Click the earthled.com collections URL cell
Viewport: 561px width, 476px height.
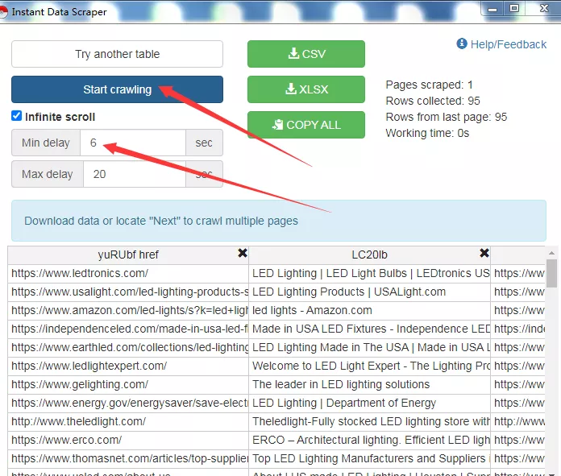pyautogui.click(x=128, y=348)
